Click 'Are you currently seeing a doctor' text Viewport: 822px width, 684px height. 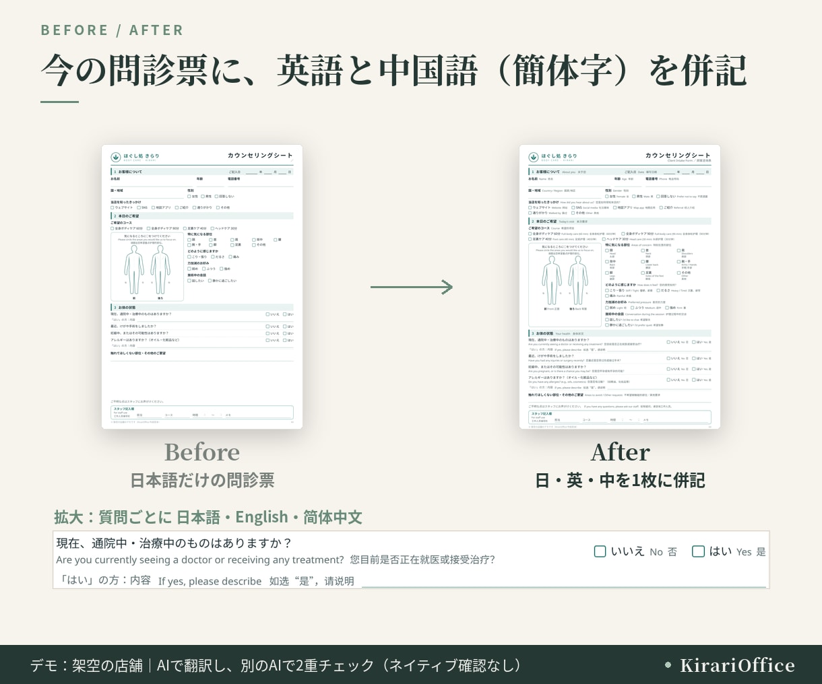[200, 560]
